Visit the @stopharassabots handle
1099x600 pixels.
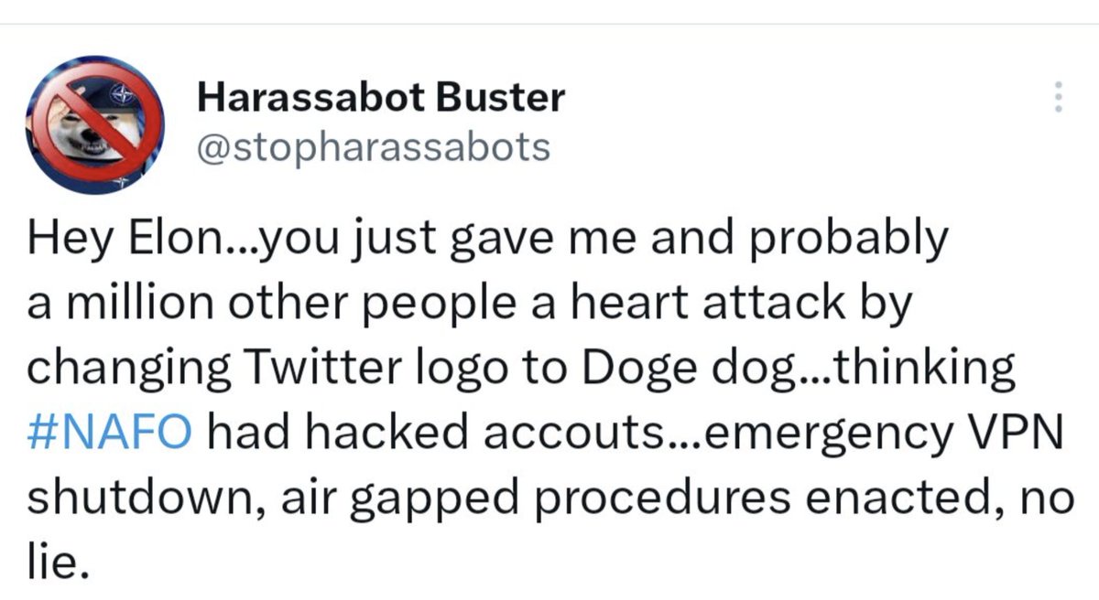(374, 145)
